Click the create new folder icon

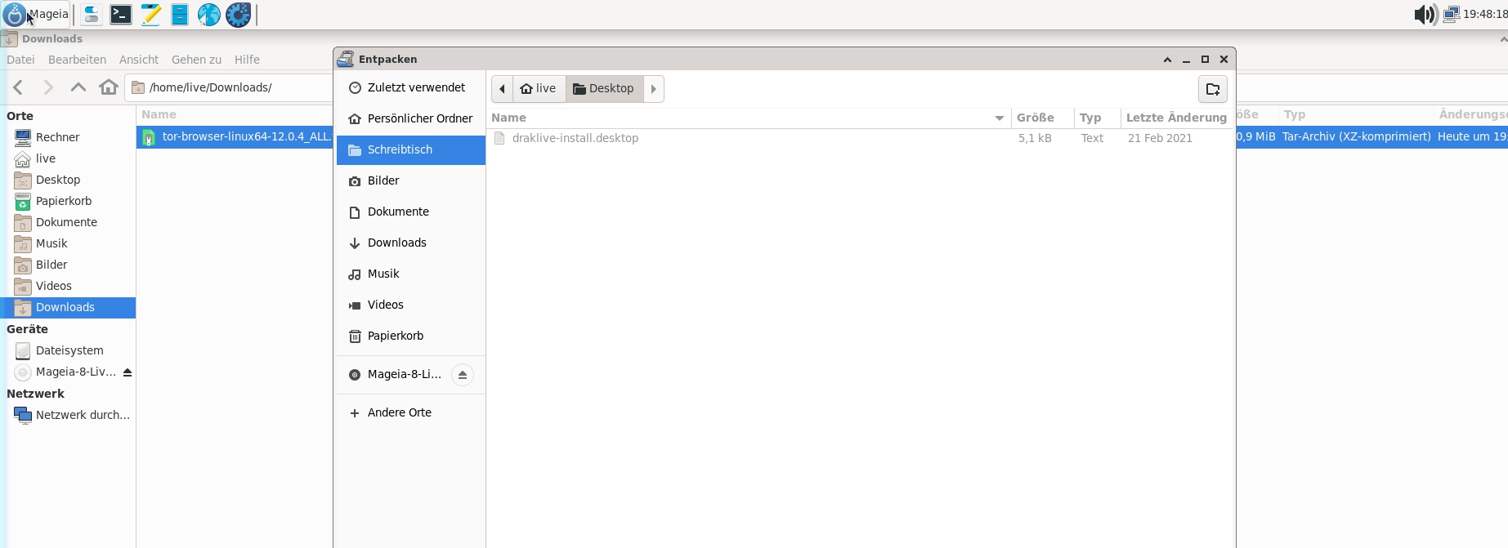[1212, 89]
